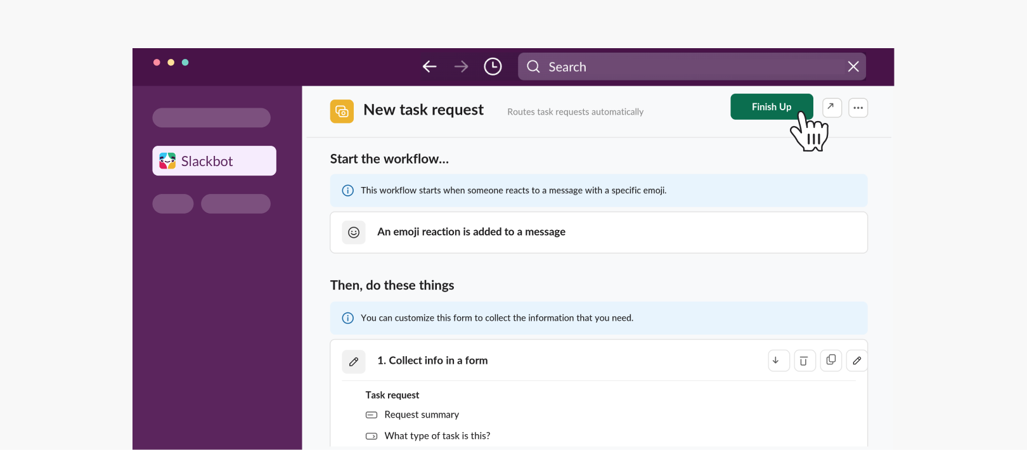Click the "Task request" form title
The width and height of the screenshot is (1027, 450).
392,395
